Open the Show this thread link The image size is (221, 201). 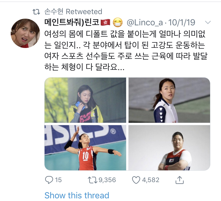[77, 195]
